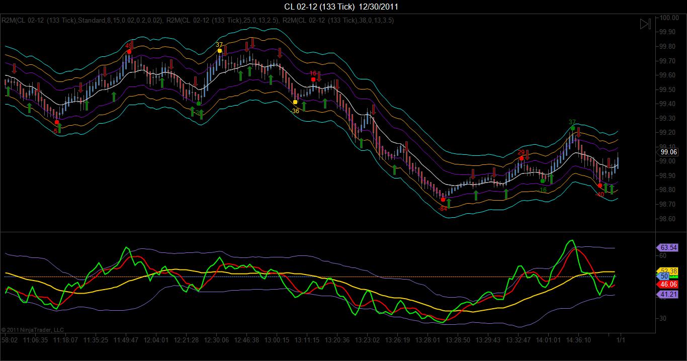
Task: Click the red 46.06 value tag
Action: tap(668, 284)
